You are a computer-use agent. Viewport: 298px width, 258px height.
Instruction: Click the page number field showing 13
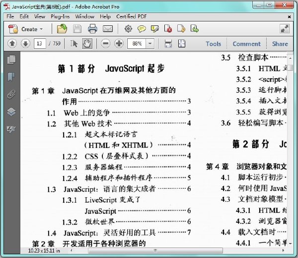[x=40, y=44]
